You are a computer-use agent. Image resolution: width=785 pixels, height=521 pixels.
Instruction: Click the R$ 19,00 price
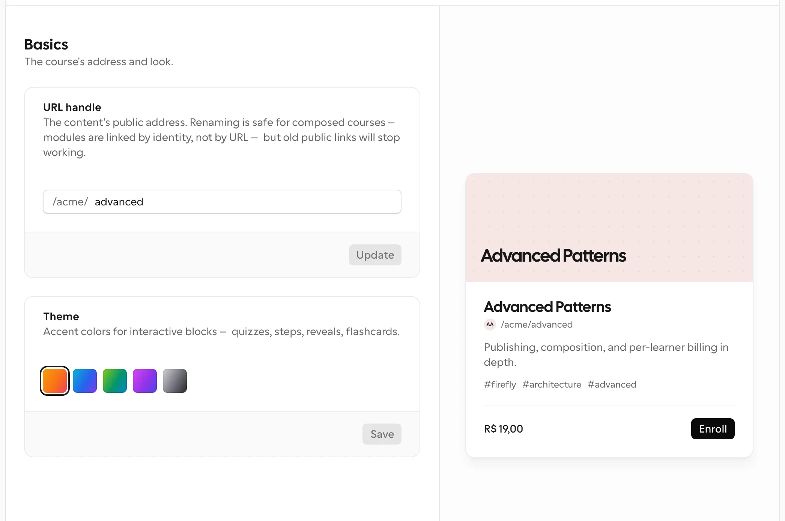(504, 429)
